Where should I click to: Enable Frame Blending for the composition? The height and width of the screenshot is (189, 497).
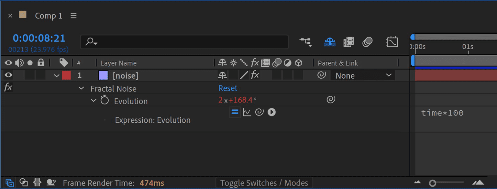click(x=348, y=42)
